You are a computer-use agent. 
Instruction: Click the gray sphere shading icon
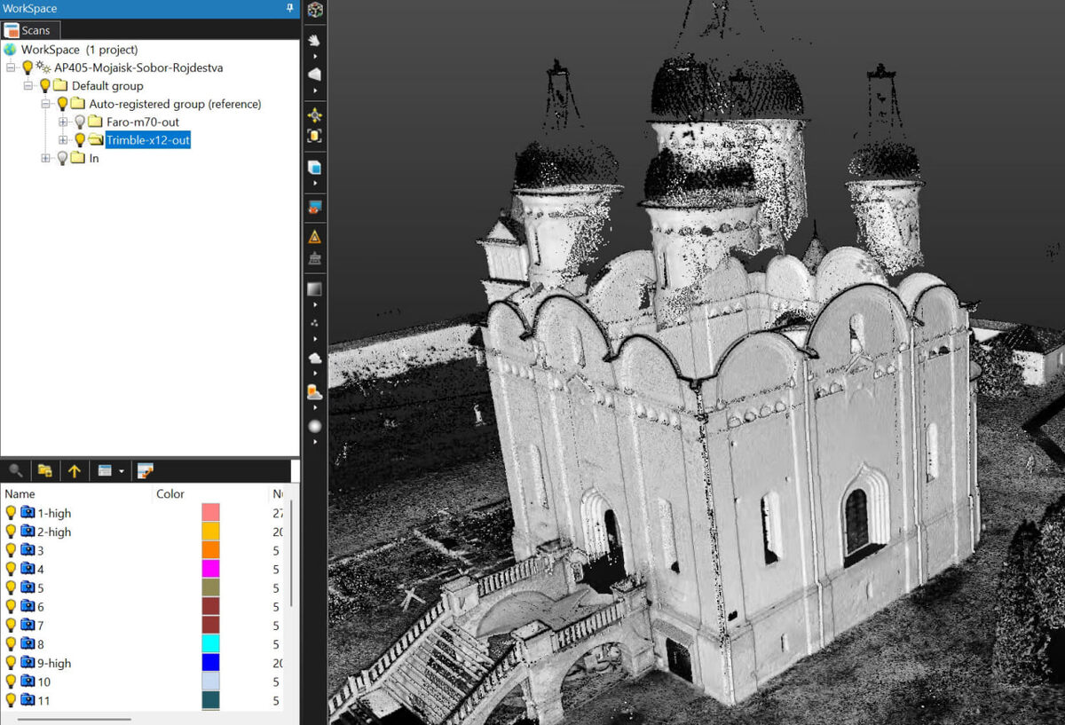tap(314, 426)
